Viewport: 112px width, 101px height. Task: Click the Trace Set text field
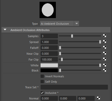(x=74, y=87)
